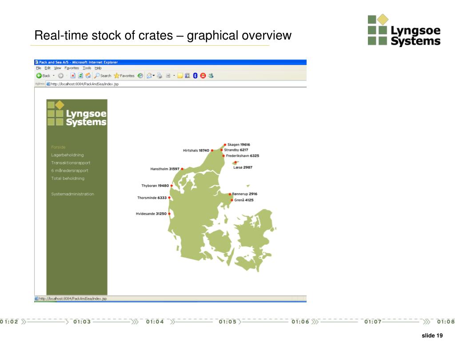
Task: Click the Edit with Word icon
Action: tap(168, 75)
